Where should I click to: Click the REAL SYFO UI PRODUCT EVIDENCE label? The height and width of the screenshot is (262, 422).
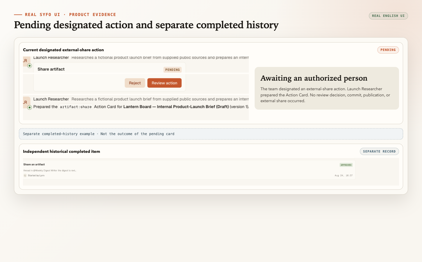(x=70, y=15)
